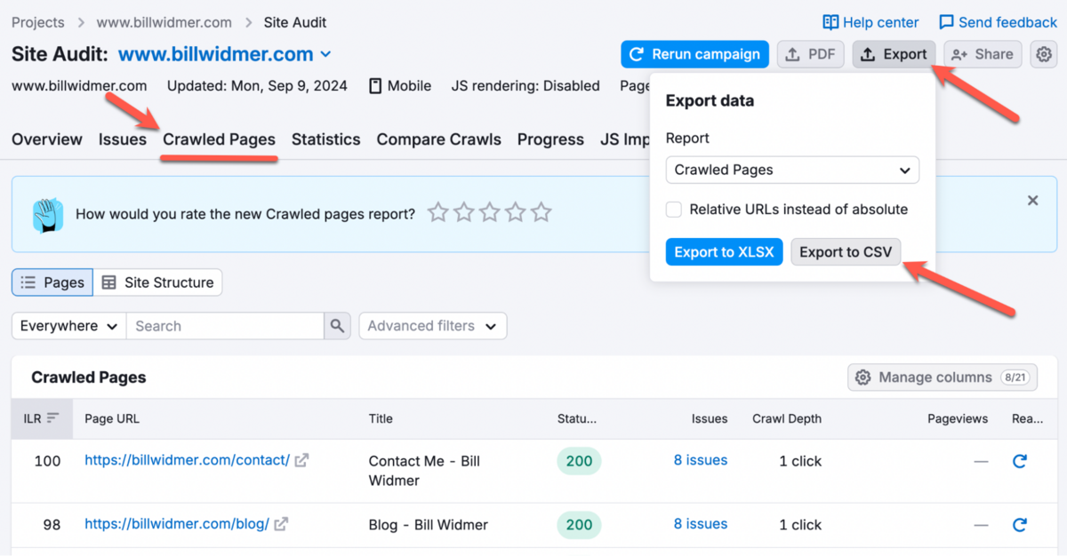Viewport: 1067px width, 556px height.
Task: Sort by the ILR column icon
Action: point(53,418)
